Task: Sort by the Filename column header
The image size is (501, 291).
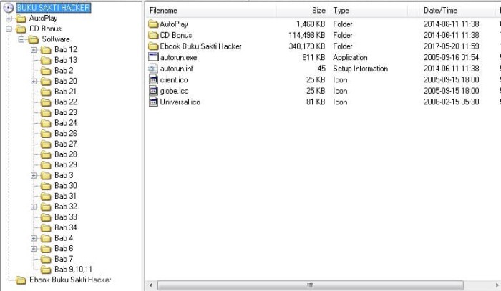Action: 212,11
